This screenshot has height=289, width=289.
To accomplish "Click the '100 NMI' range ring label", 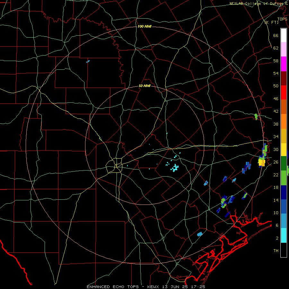I will point(144,27).
